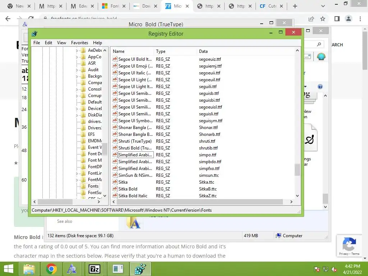Viewport: 368px width, 276px height.
Task: Click the Segoe UI Bold Italic name entry
Action: [x=135, y=59]
